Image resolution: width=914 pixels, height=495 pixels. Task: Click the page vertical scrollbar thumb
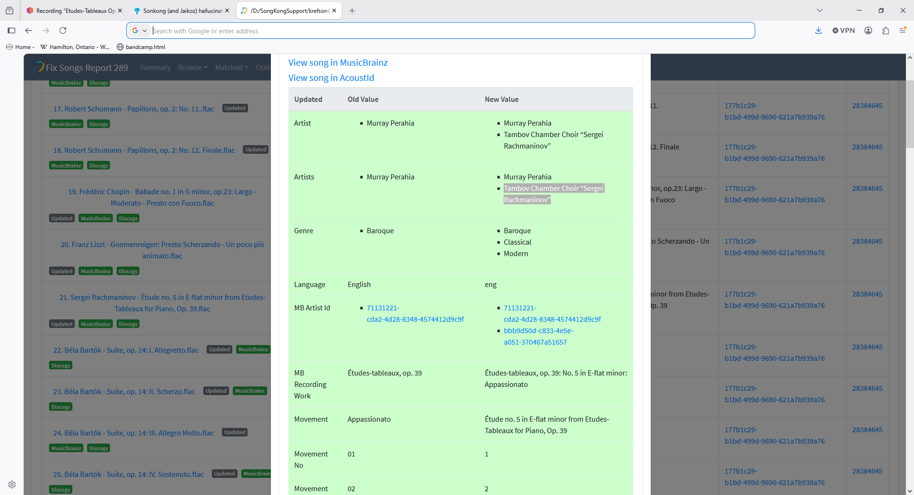(x=910, y=114)
